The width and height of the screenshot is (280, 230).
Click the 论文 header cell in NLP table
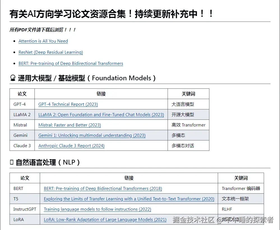point(24,178)
